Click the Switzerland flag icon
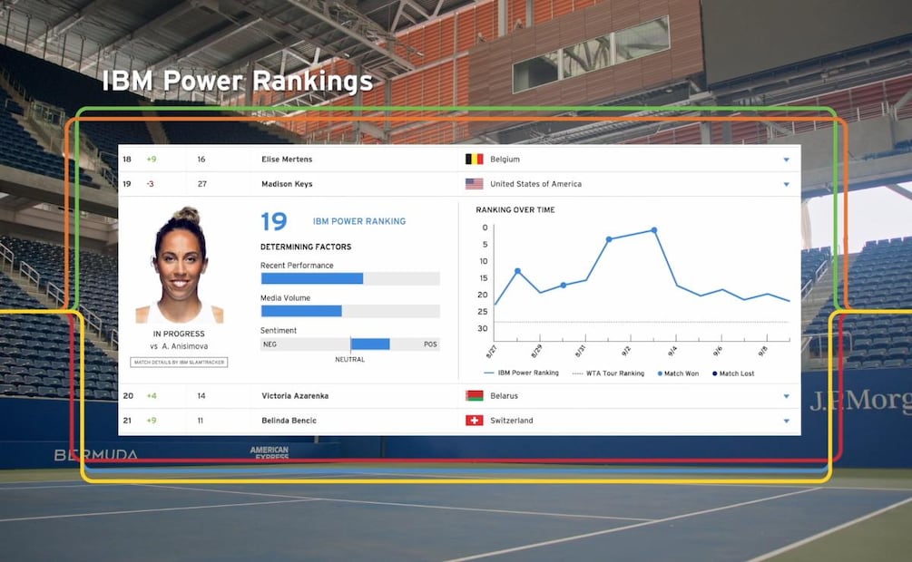 click(x=474, y=421)
